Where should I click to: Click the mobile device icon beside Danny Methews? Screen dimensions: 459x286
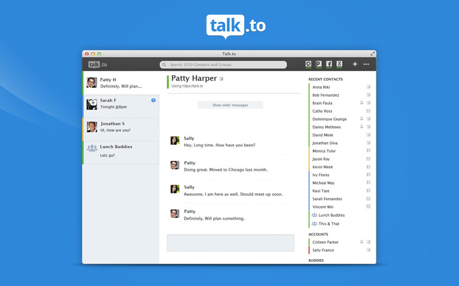click(361, 126)
